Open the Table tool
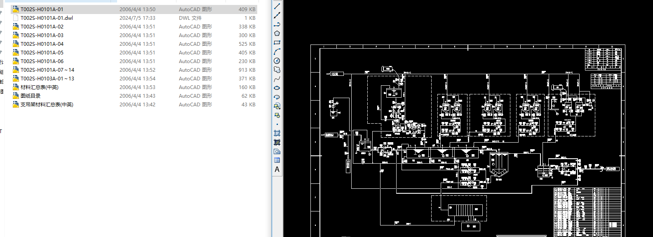The height and width of the screenshot is (237, 653). coord(277,160)
